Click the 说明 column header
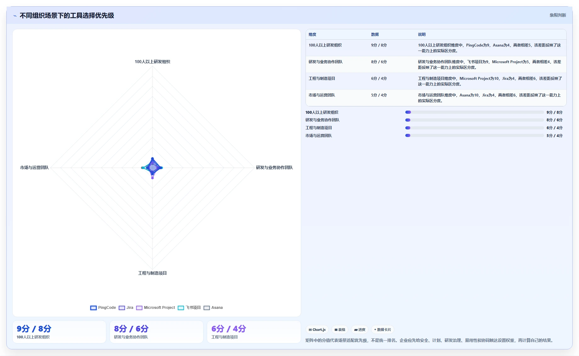Image resolution: width=579 pixels, height=356 pixels. (422, 35)
